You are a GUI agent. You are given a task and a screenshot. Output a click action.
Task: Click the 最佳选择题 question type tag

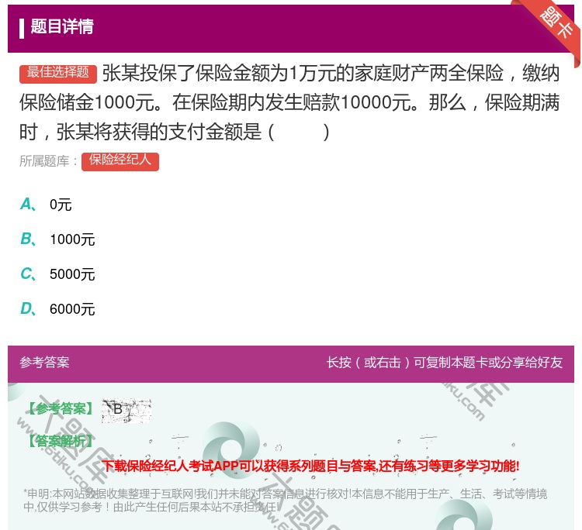click(58, 74)
